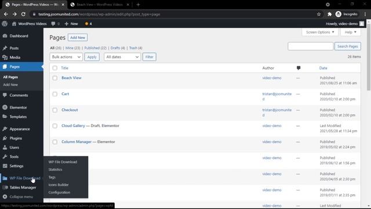Filter pages by Drafts (4)
Screen dimensions: 371x209
118,48
